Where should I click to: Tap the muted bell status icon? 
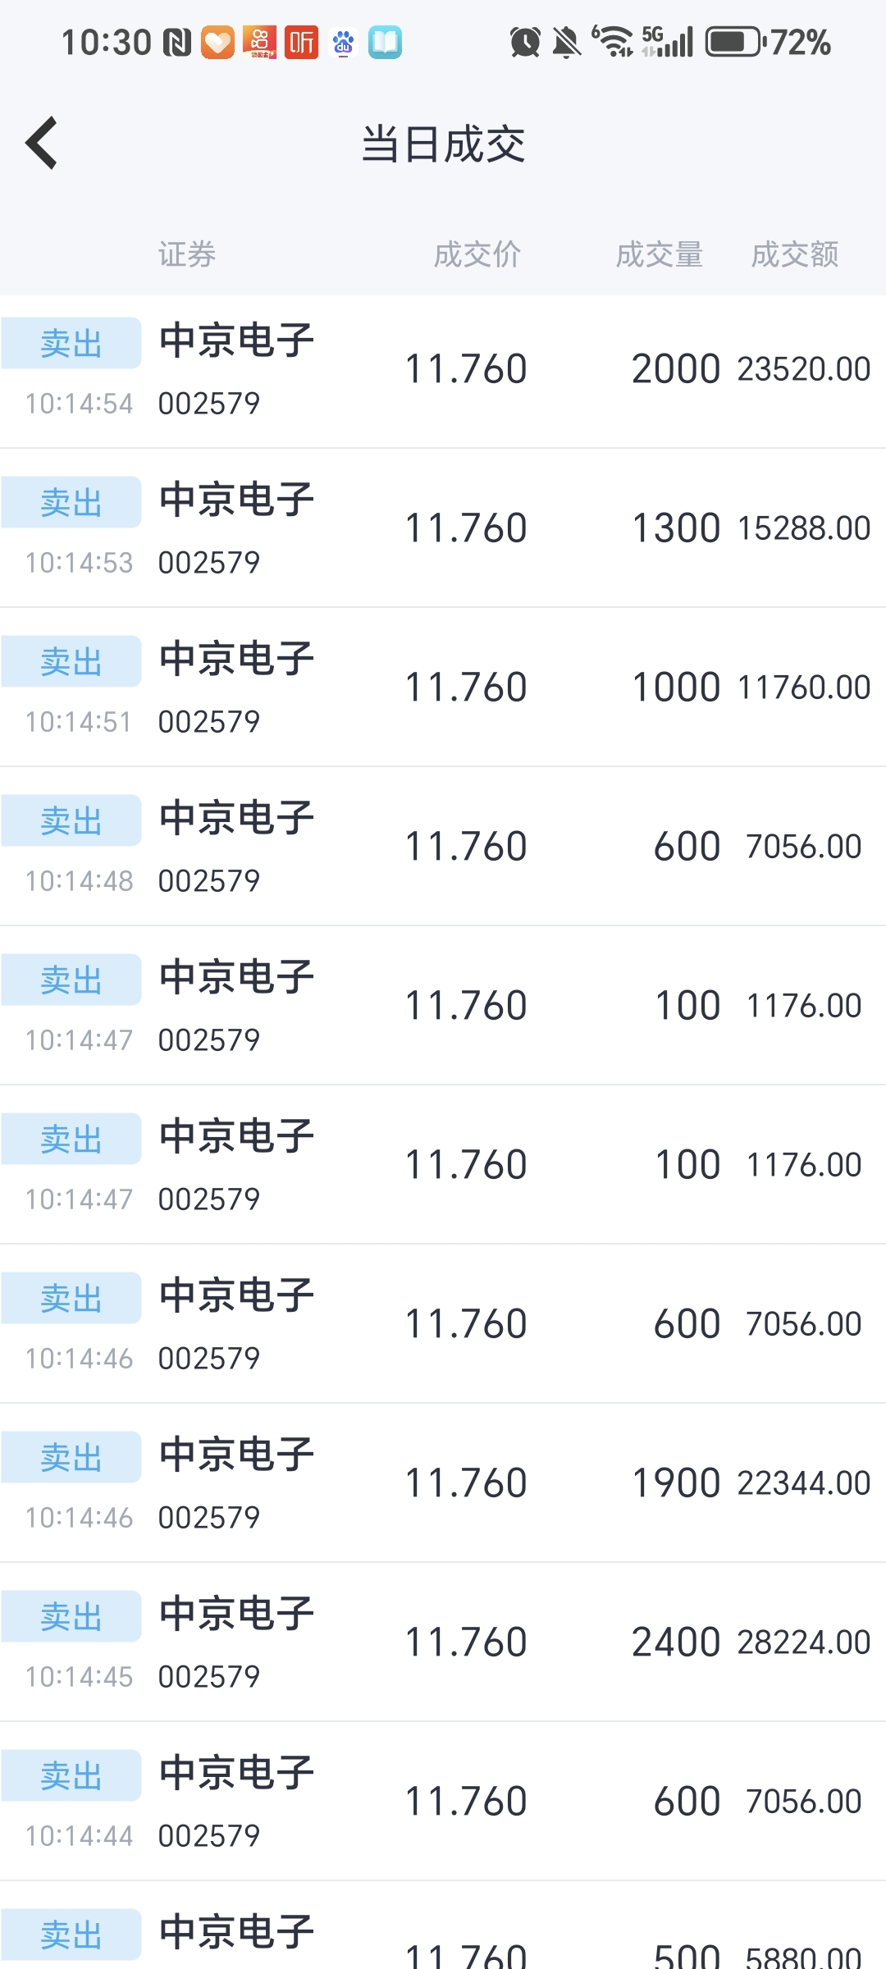(566, 43)
